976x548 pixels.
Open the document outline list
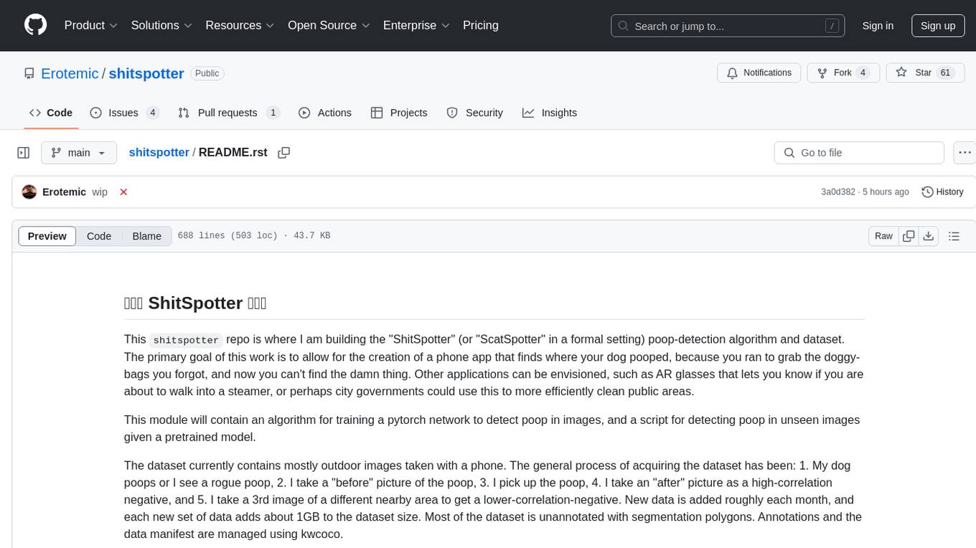(954, 236)
